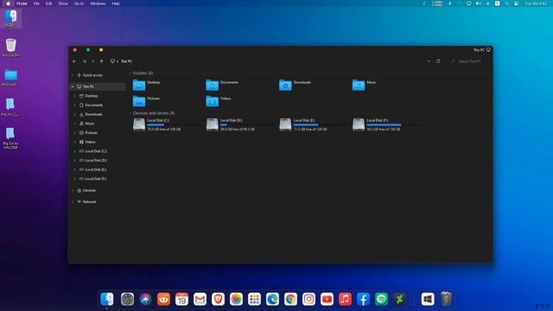Collapse the This PC tree node
This screenshot has width=553, height=311.
(73, 86)
